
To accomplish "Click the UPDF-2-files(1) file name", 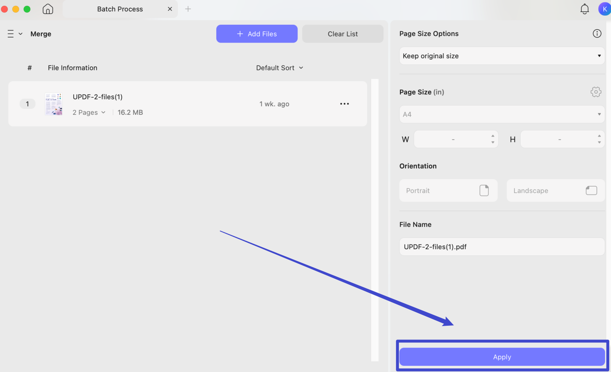I will click(98, 97).
